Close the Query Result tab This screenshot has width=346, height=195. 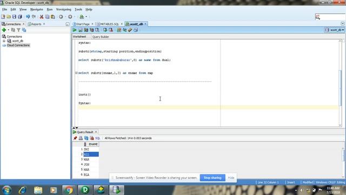click(x=96, y=132)
